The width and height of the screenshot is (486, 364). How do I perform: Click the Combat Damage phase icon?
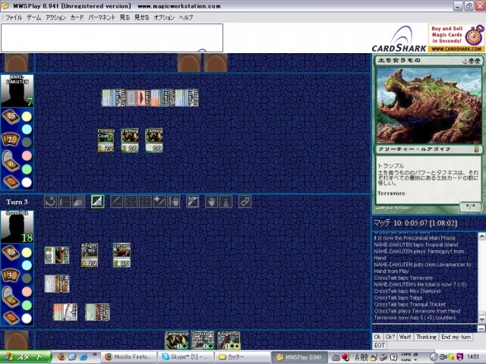point(159,202)
